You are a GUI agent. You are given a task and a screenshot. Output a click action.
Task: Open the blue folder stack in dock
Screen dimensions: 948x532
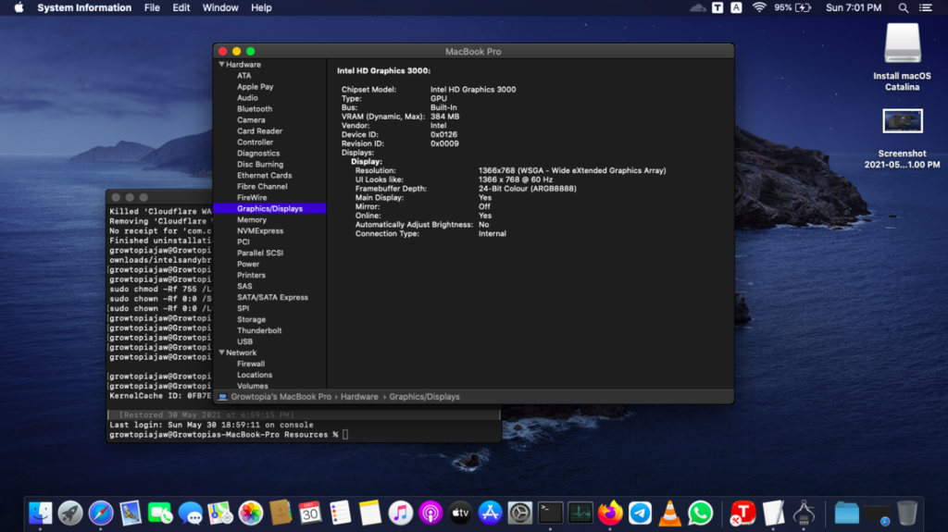point(846,513)
